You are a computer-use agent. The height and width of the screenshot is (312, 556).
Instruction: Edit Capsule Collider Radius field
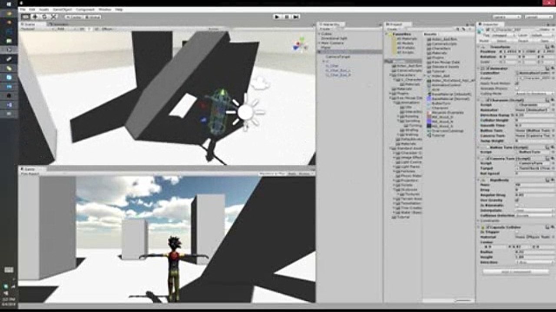coord(534,252)
